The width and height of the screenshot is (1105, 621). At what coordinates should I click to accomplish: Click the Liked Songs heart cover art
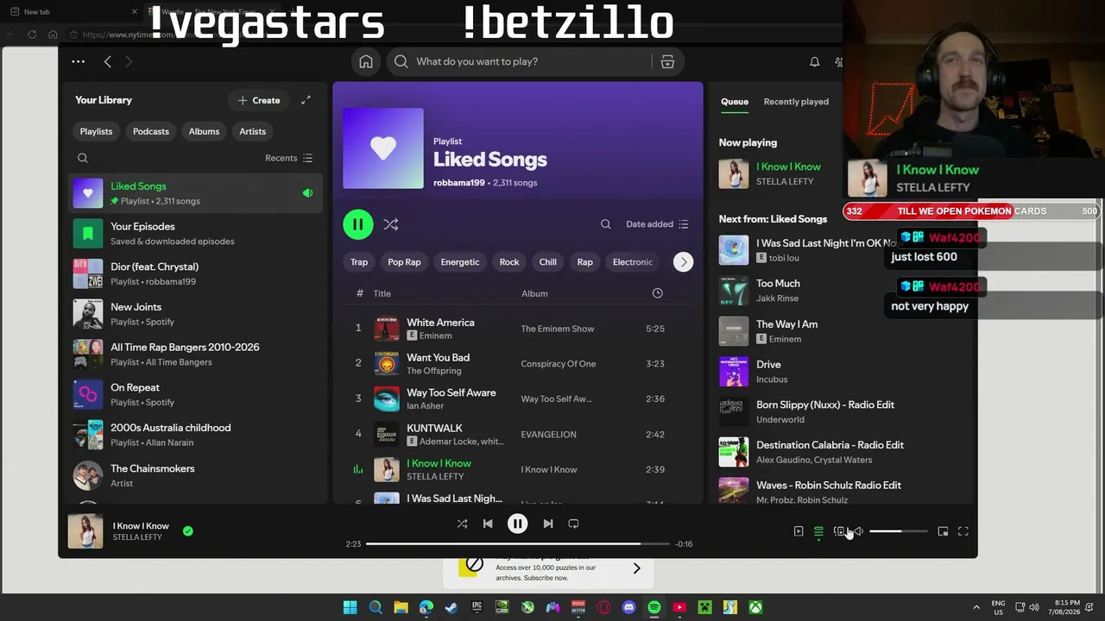(x=383, y=148)
